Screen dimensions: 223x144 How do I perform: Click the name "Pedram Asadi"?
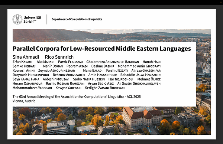tap(77, 66)
